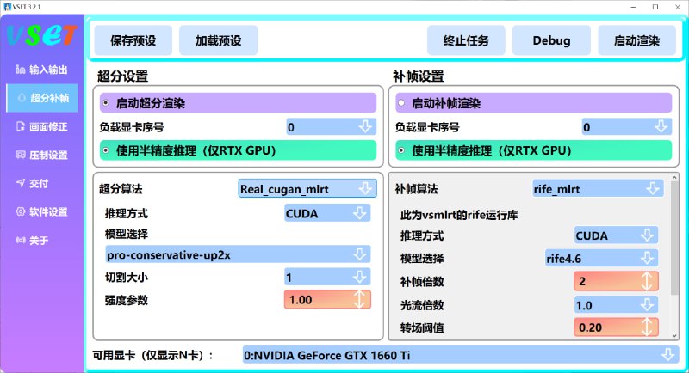Image resolution: width=689 pixels, height=373 pixels.
Task: Click the 画面修正 page icon
Action: [20, 126]
